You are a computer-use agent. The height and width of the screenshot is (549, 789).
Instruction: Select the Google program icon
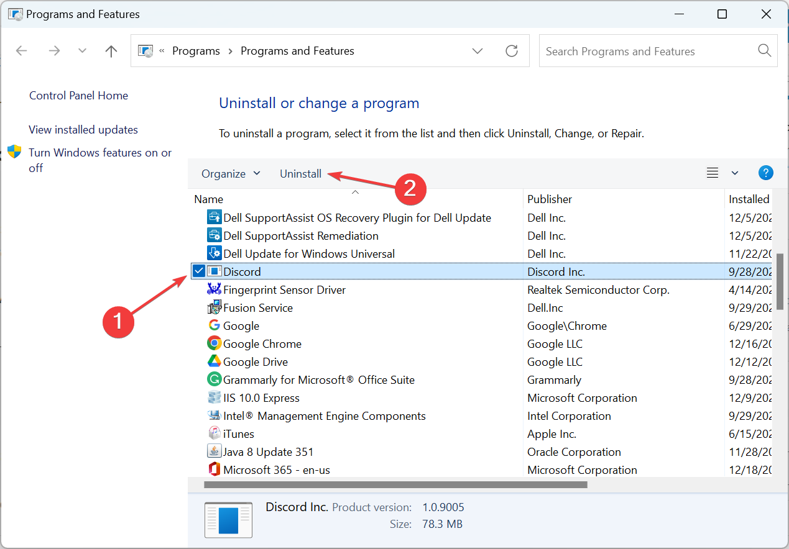tap(214, 325)
